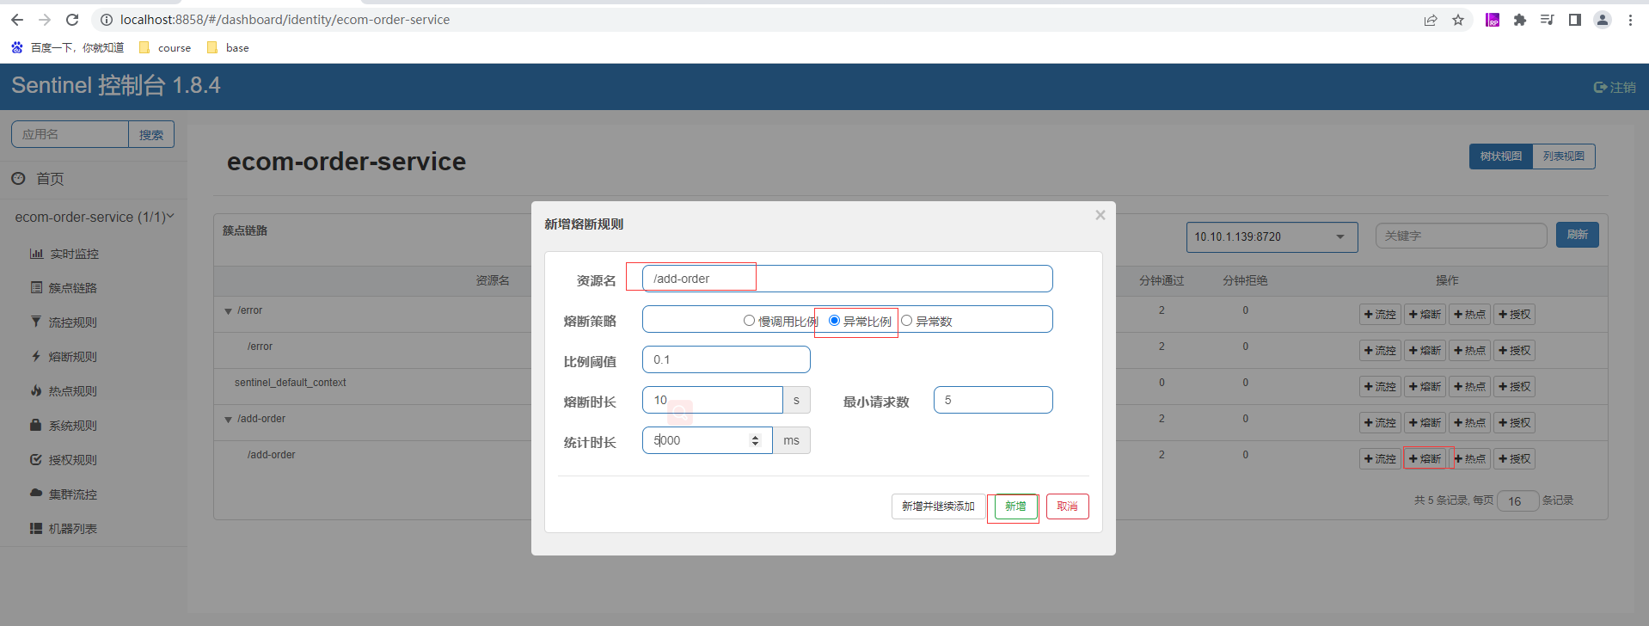The width and height of the screenshot is (1649, 626).
Task: Open the 10.10.1.139:8720 machine dropdown
Action: (x=1272, y=236)
